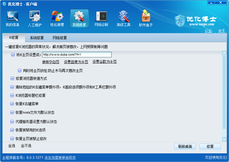229x162 pixels.
Task: Switch to the 网络修复 tab
Action: [x=60, y=38]
